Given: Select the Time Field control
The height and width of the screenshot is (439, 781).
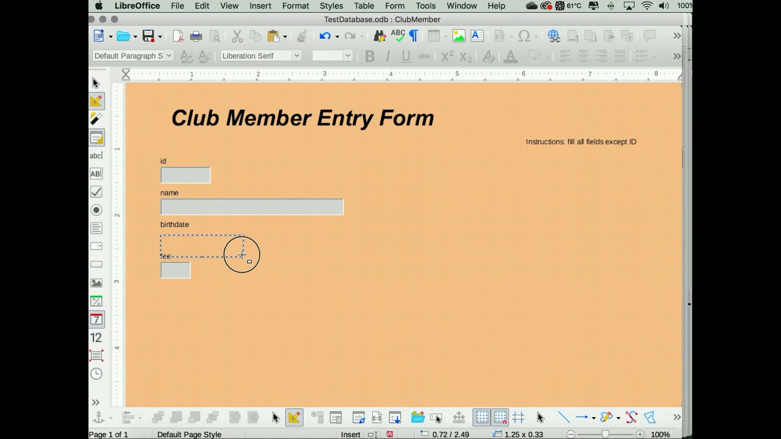Looking at the screenshot, I should tap(96, 374).
